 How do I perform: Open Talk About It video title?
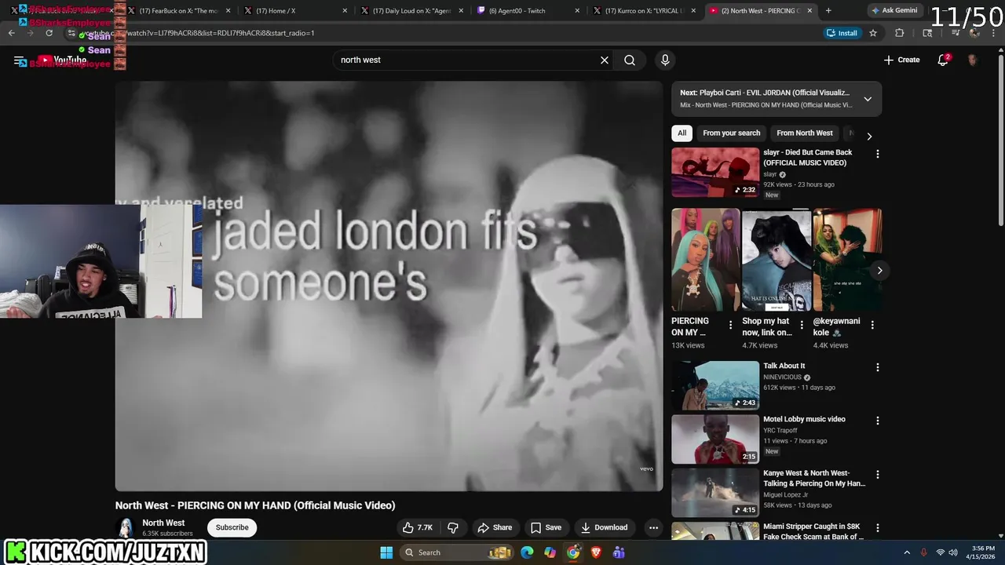784,366
